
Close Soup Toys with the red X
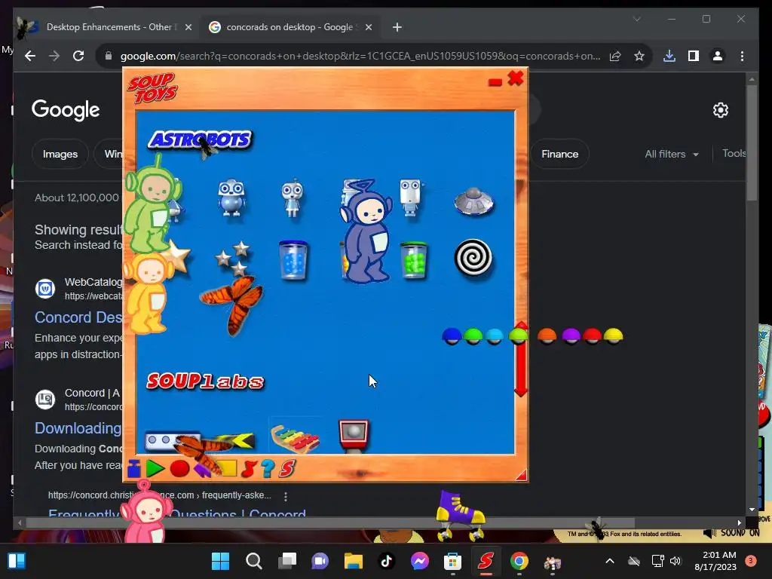tap(516, 78)
